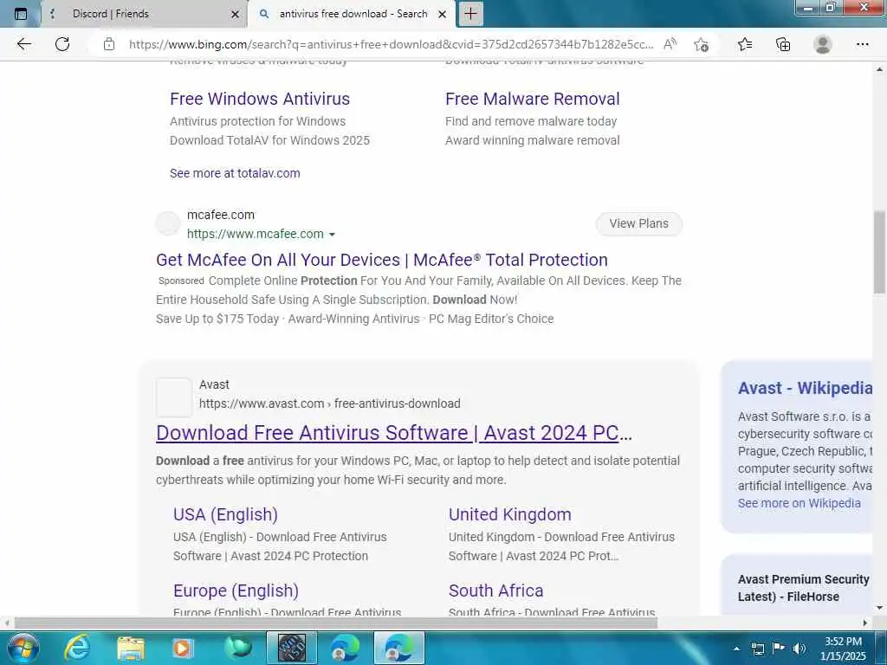Image resolution: width=887 pixels, height=665 pixels.
Task: Click the Avast site favicon
Action: coord(173,397)
